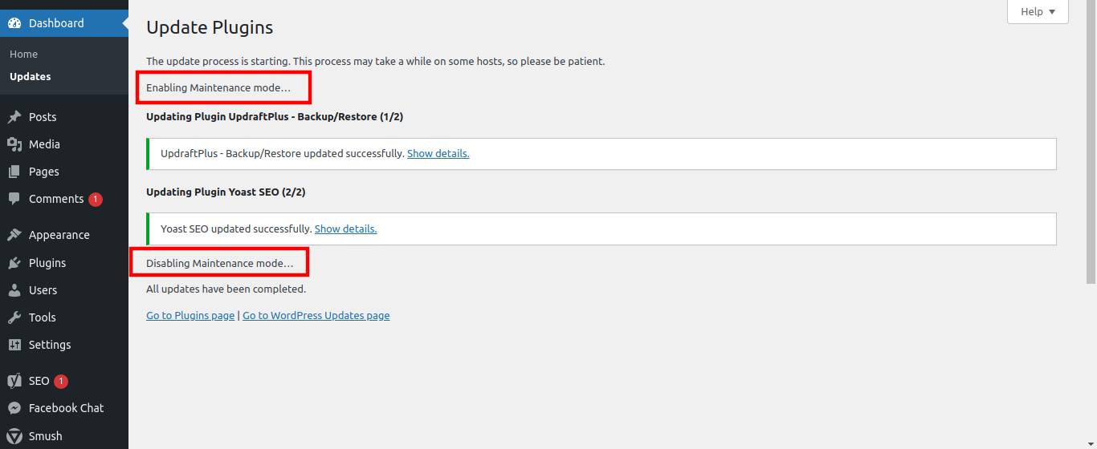Follow Go to WordPress Updates page link
The height and width of the screenshot is (449, 1097).
point(316,316)
